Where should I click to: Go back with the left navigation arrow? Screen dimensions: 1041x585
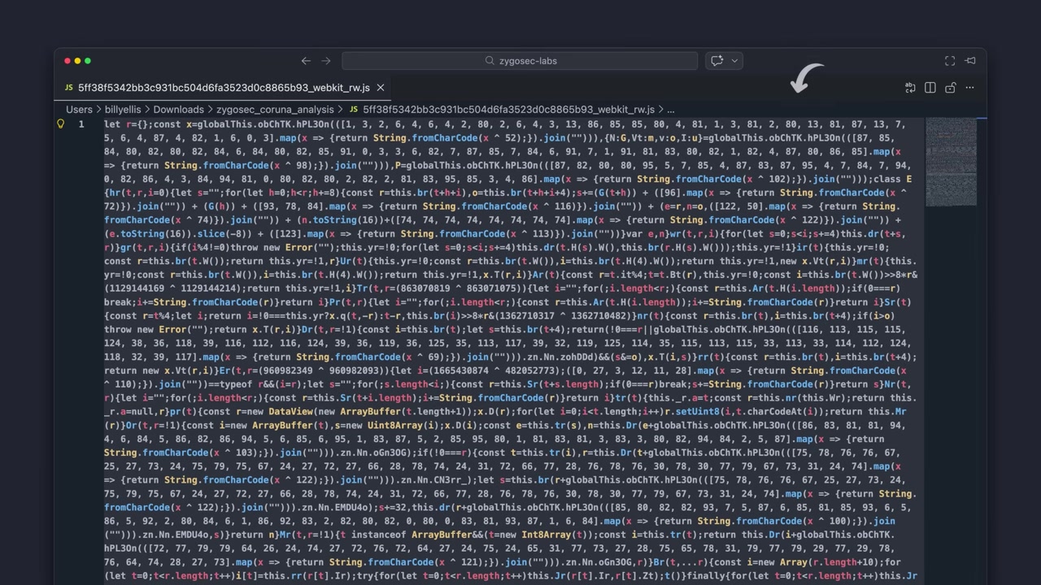coord(306,61)
